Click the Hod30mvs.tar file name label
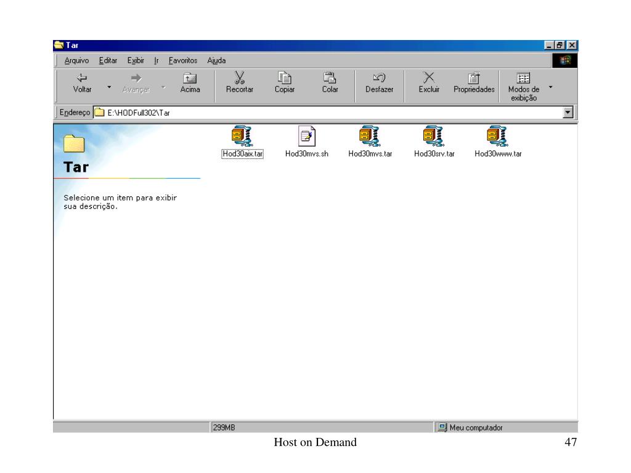This screenshot has height=473, width=631. [370, 153]
